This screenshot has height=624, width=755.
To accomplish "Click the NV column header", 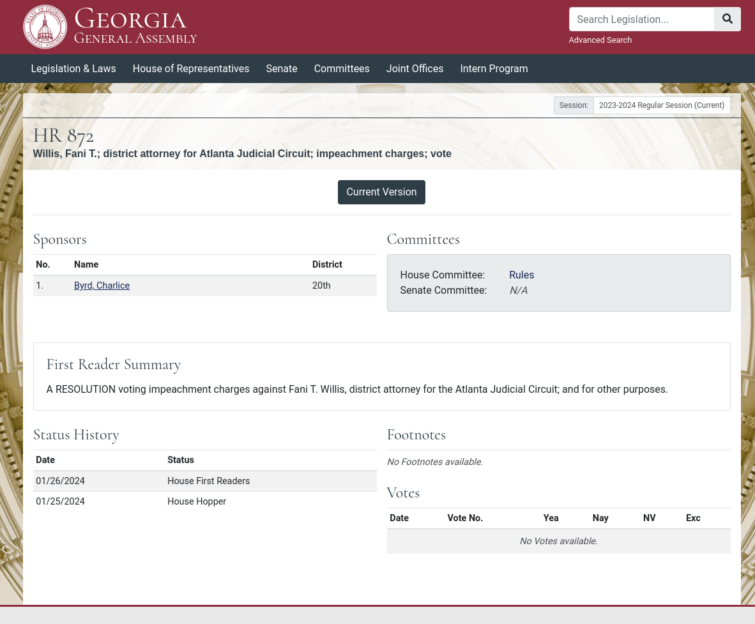I will (649, 518).
